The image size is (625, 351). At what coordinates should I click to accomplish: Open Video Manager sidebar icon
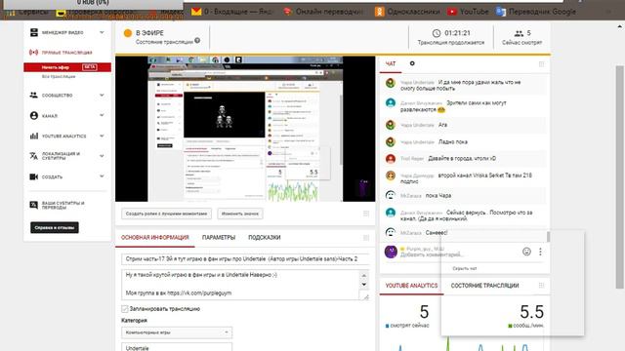pyautogui.click(x=34, y=32)
